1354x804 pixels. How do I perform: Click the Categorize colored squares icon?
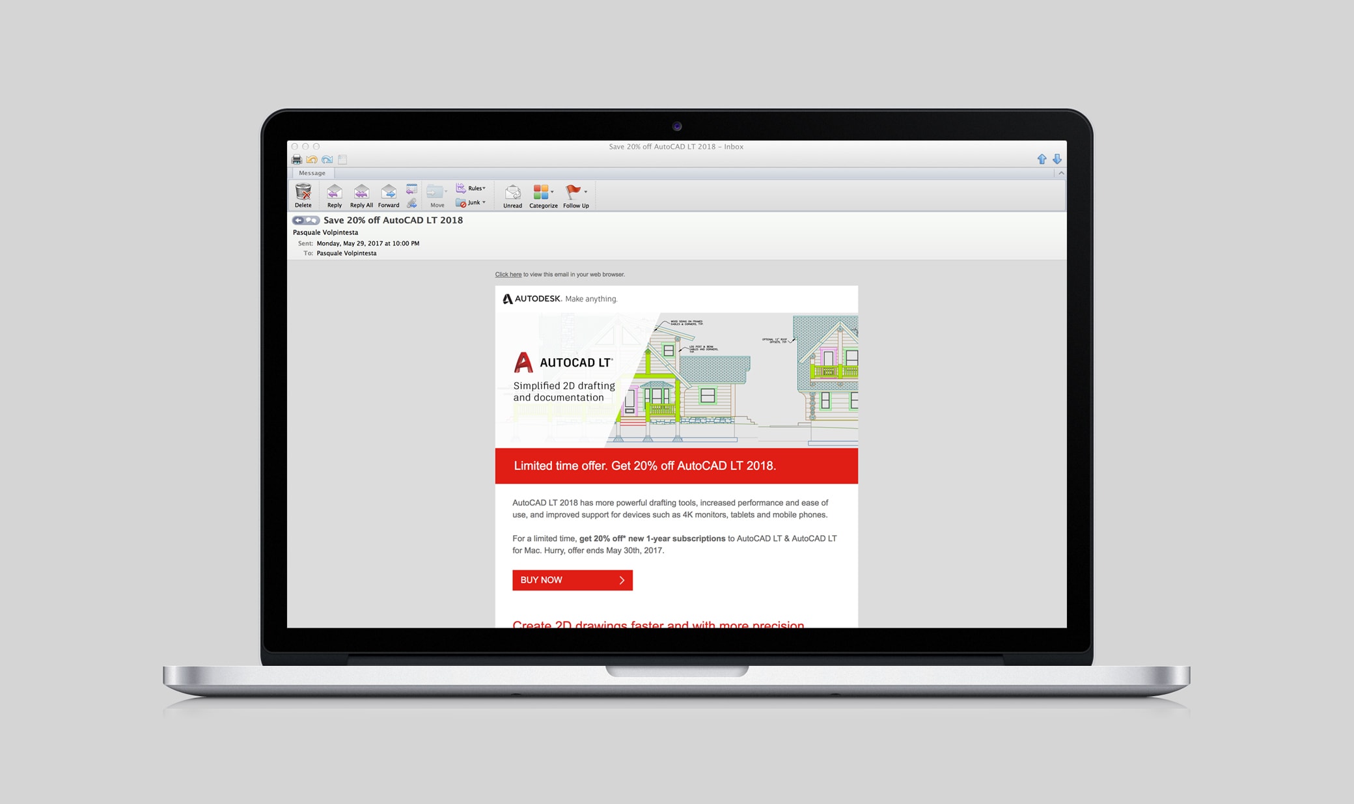coord(541,191)
